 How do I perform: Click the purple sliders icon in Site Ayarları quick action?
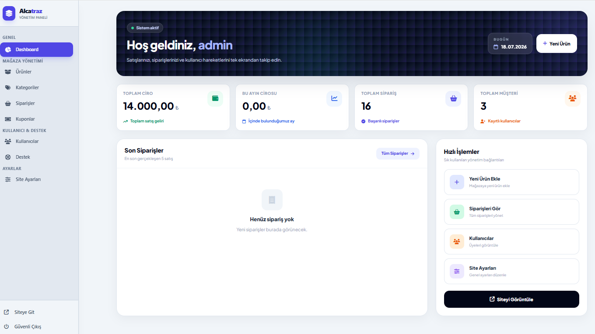pyautogui.click(x=457, y=271)
